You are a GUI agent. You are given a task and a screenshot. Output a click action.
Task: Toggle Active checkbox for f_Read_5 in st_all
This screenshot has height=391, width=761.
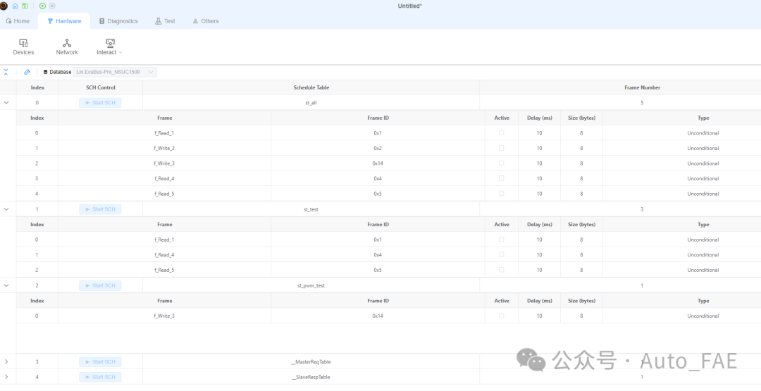click(x=502, y=194)
